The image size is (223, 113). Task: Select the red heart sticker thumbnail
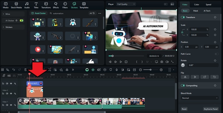pos(38,49)
